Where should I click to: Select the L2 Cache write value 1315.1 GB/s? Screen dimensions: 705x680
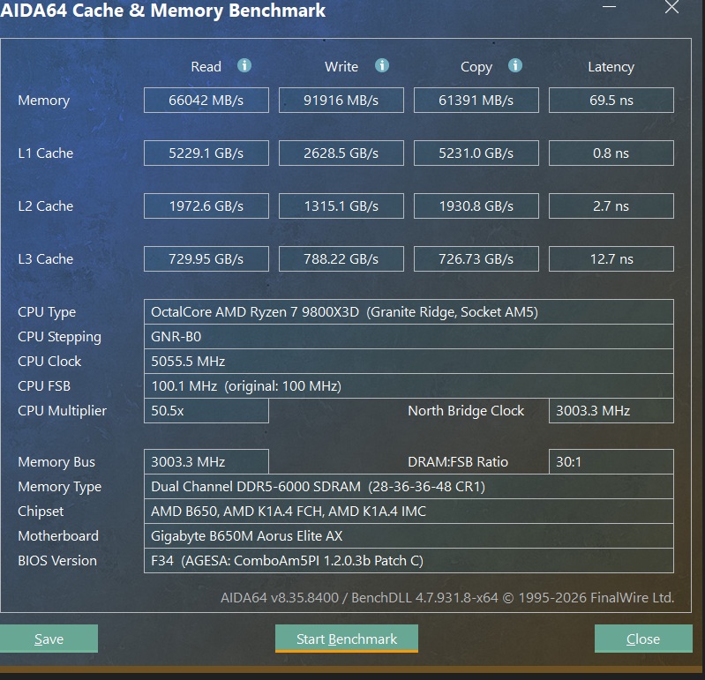(341, 206)
